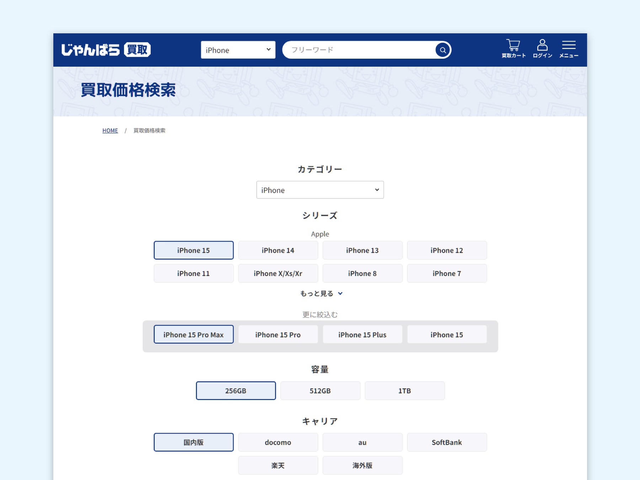640x480 pixels.
Task: Choose iPhone 15 in 更に絞込む row
Action: point(447,335)
